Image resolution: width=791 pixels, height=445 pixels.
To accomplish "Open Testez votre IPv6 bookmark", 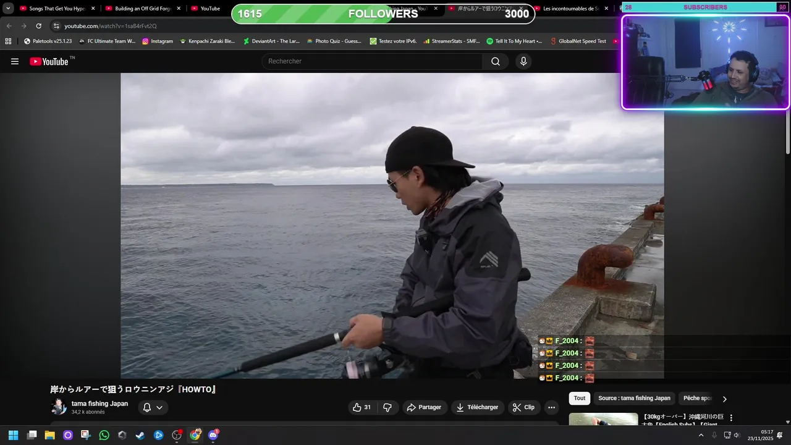I will point(393,41).
